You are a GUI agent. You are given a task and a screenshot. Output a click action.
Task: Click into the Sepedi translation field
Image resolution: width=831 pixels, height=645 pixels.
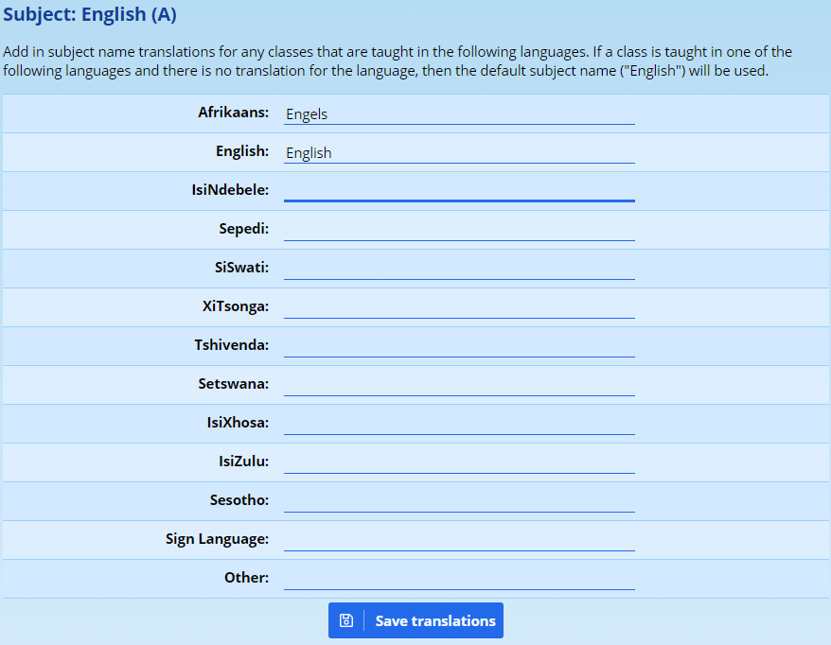[459, 230]
